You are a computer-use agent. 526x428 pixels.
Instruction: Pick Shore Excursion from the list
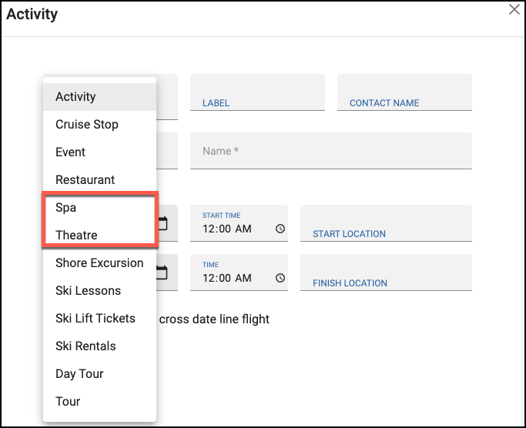pyautogui.click(x=99, y=263)
